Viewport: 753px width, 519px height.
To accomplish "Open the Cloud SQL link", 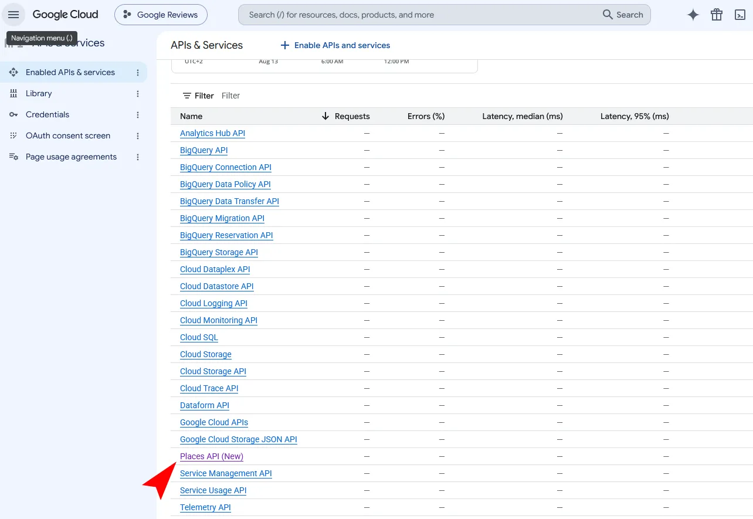I will 199,338.
